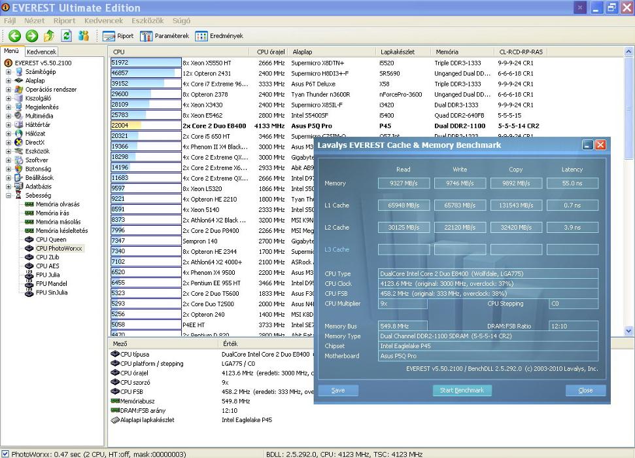This screenshot has width=635, height=458.
Task: Select the CPU AES benchmark
Action: click(x=47, y=266)
